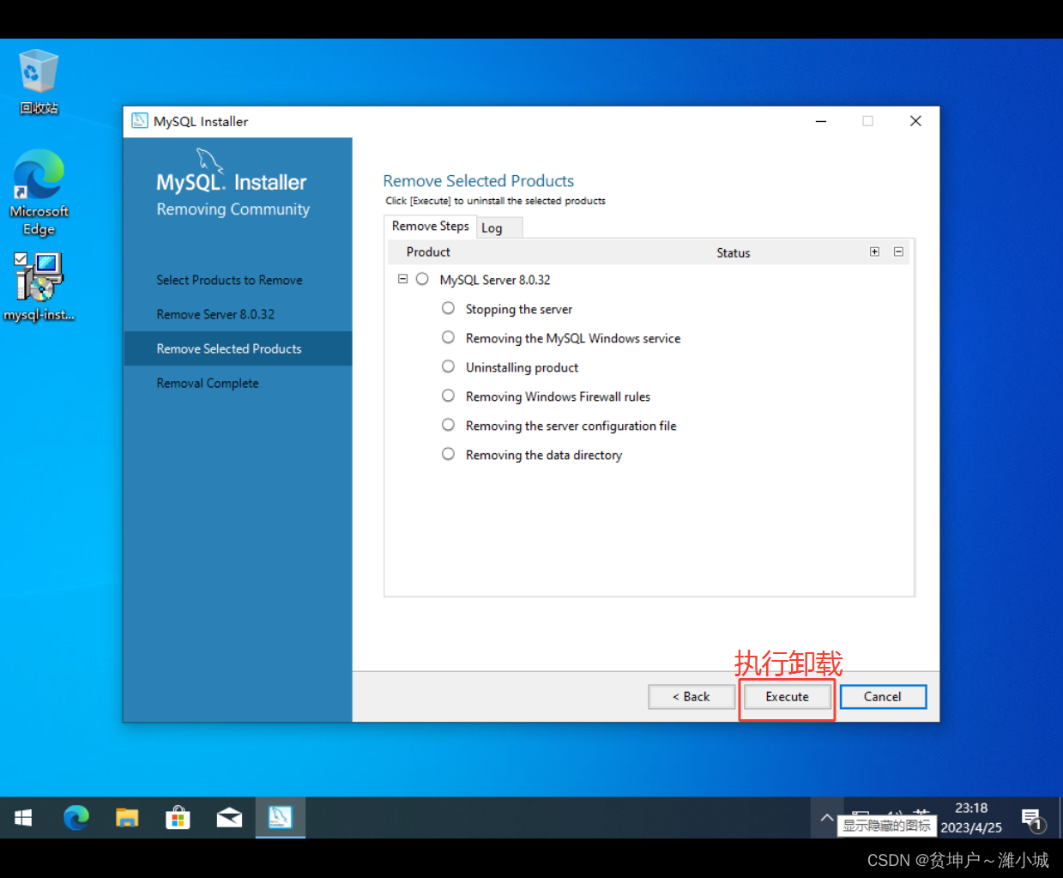Select 'Uninstalling product' step text

coord(522,367)
